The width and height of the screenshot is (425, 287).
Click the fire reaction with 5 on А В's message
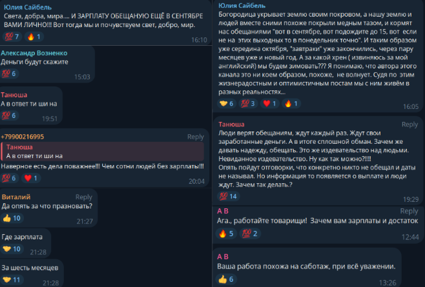click(226, 233)
